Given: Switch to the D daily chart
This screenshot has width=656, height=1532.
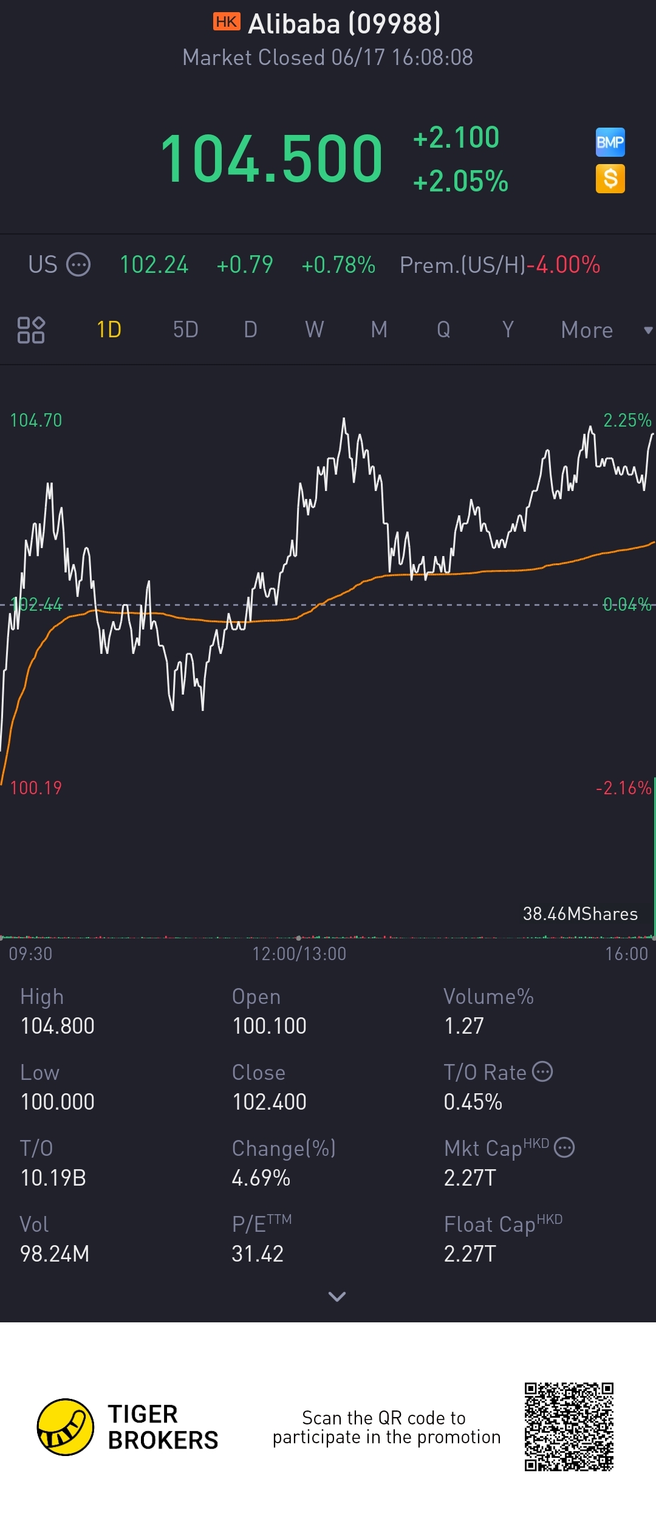Looking at the screenshot, I should coord(250,330).
